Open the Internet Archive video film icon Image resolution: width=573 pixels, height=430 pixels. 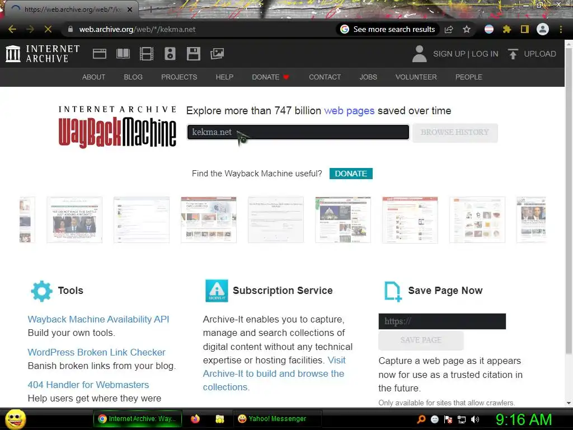147,54
